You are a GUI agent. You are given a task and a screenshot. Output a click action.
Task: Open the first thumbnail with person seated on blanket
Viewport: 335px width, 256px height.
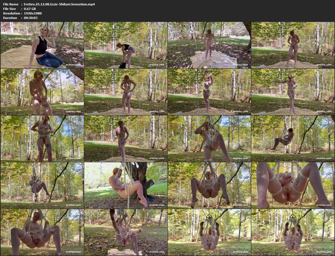(x=42, y=45)
